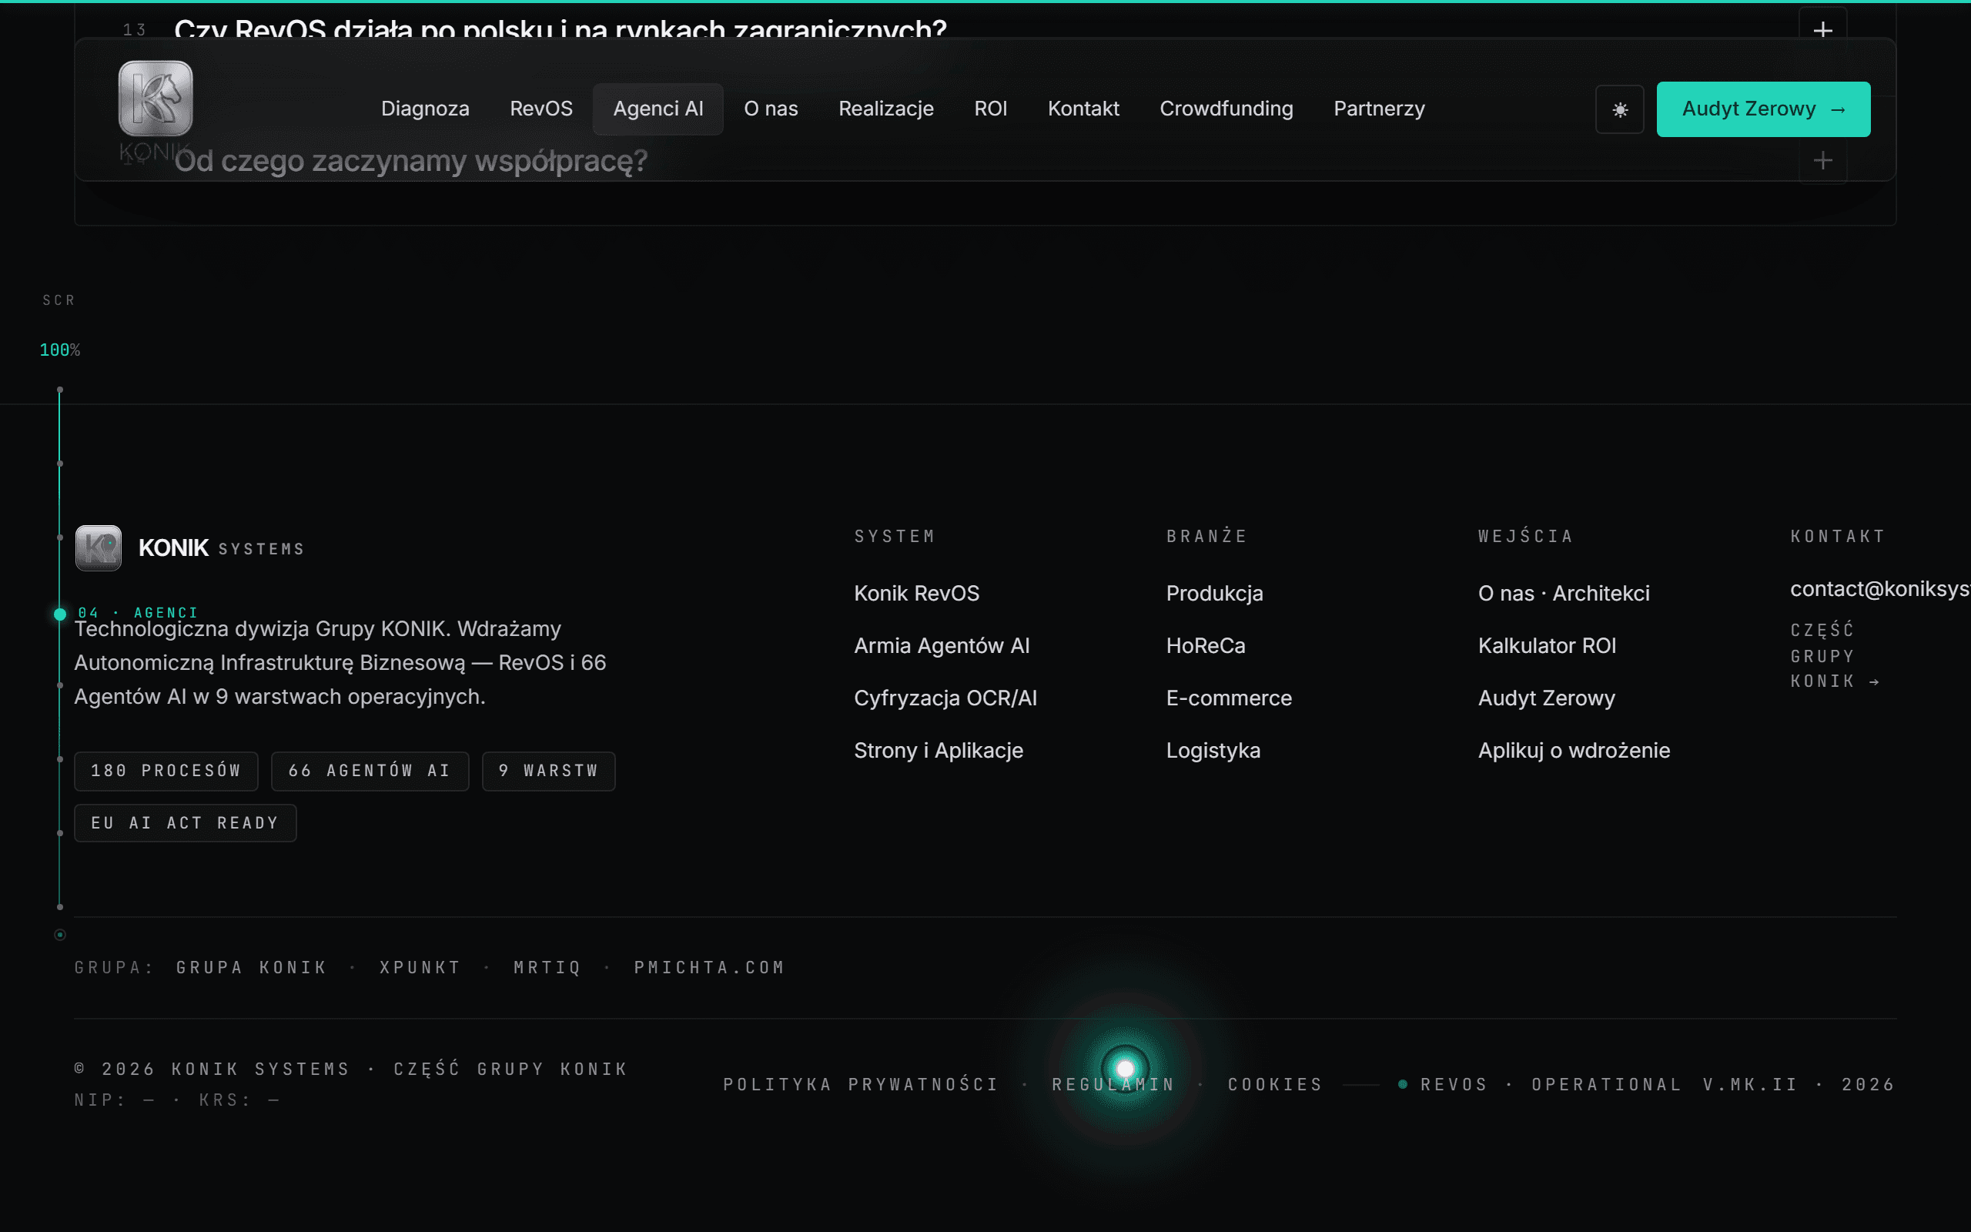Open the Polityka Prywatności link
The height and width of the screenshot is (1232, 1971).
click(860, 1084)
